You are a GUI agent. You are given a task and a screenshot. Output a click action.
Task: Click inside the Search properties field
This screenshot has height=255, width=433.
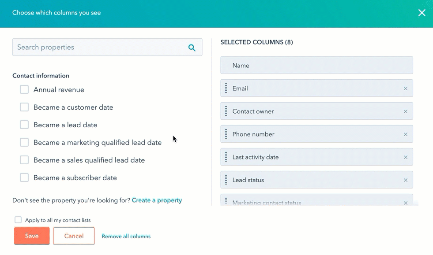(x=88, y=47)
